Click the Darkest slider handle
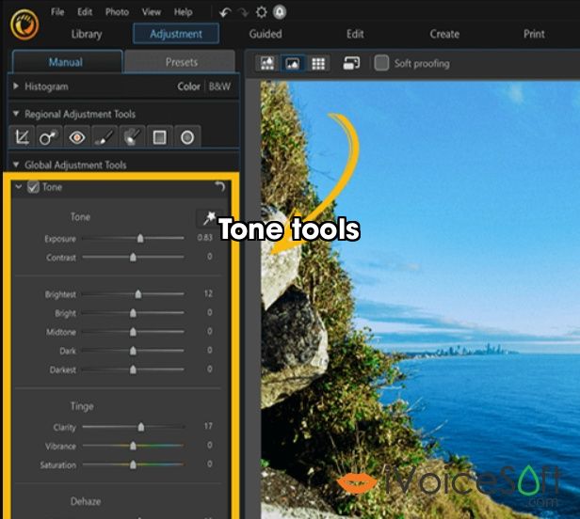Screen dimensions: 580x519 133,370
